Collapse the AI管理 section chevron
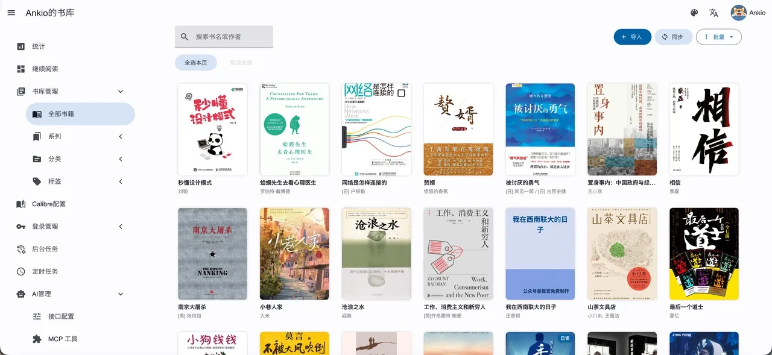Image resolution: width=772 pixels, height=355 pixels. pos(121,294)
